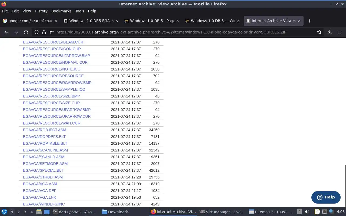This screenshot has height=216, width=346.
Task: Open the EGAVGA/RESOURCE/NOTE.ICO link
Action: tap(52, 69)
